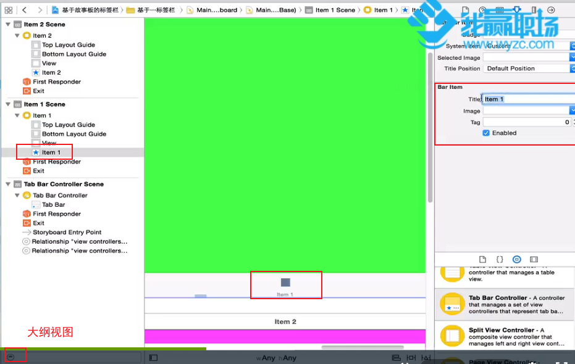Collapse the Item 1 Scene group
Viewport: 575px width, 364px height.
coord(8,104)
